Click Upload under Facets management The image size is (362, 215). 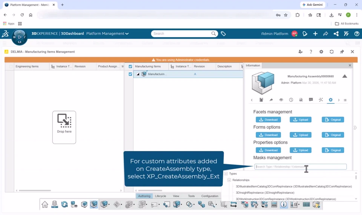pyautogui.click(x=301, y=120)
